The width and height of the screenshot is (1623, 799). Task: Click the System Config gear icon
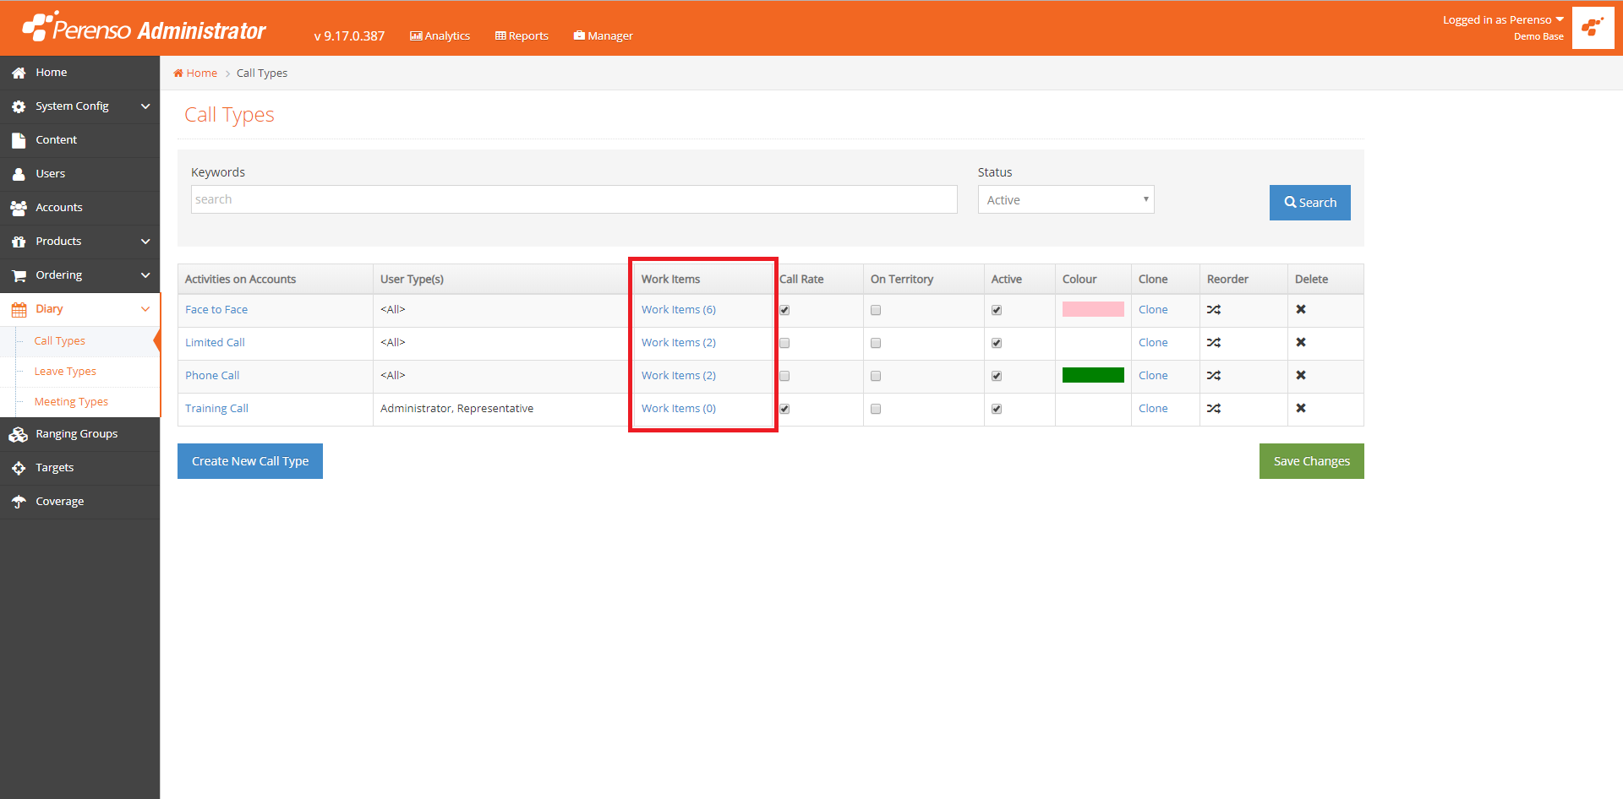(x=19, y=107)
